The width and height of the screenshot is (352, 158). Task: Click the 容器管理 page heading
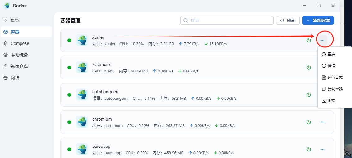tap(70, 20)
